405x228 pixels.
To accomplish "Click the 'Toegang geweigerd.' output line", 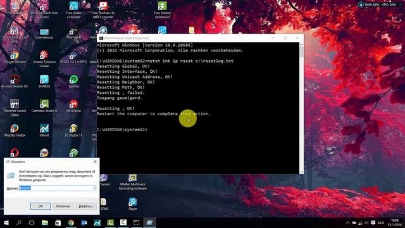I will pos(120,98).
